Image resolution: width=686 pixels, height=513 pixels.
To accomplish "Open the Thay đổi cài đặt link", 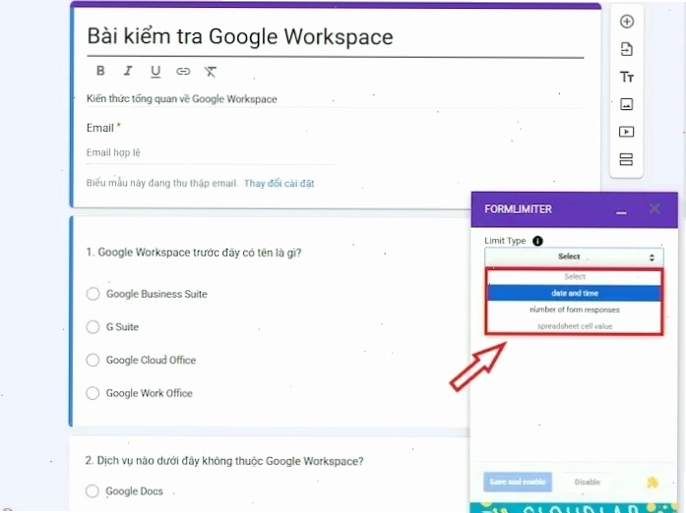I will [x=280, y=184].
